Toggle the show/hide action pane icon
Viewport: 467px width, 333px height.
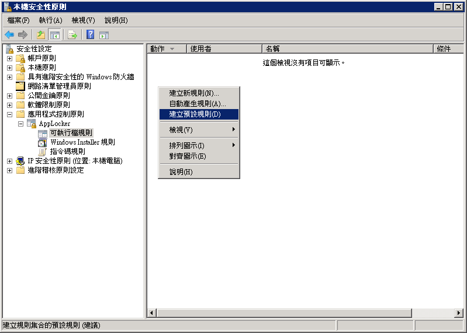104,36
